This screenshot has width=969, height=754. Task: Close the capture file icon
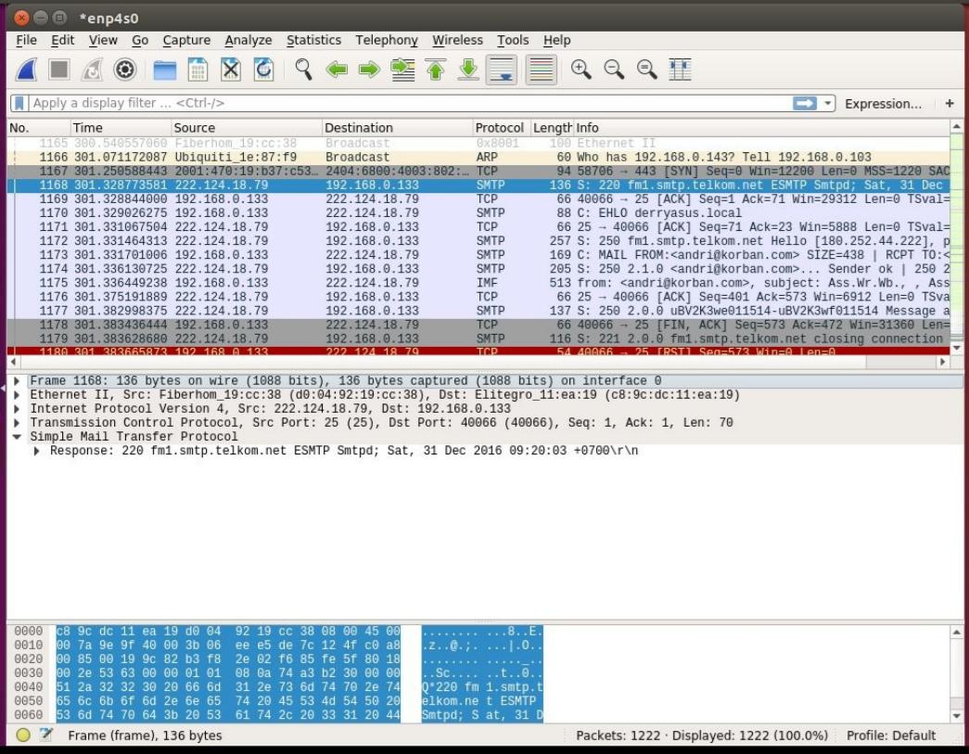[231, 70]
